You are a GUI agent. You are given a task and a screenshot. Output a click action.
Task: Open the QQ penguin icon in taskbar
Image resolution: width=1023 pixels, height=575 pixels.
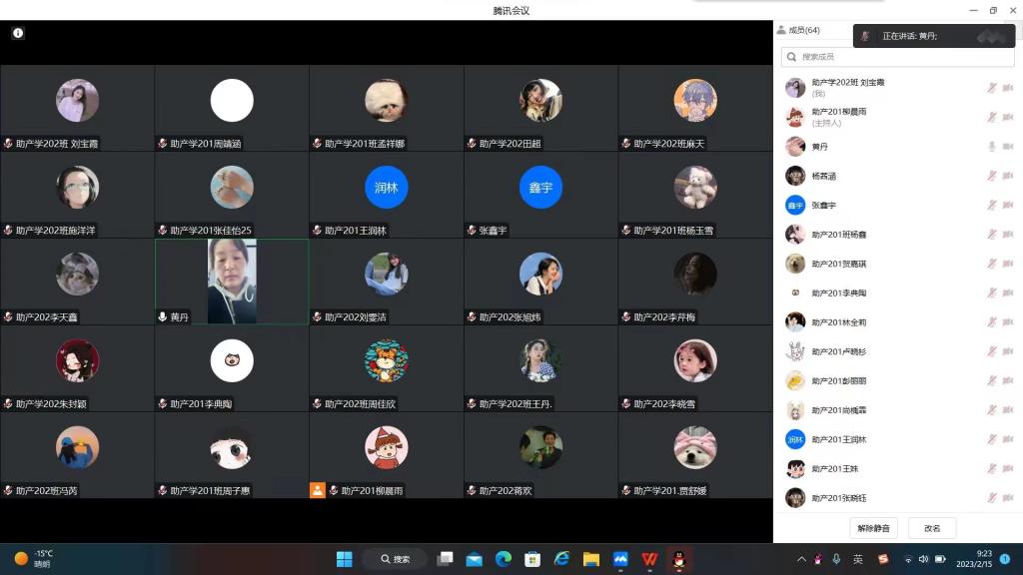(x=678, y=559)
